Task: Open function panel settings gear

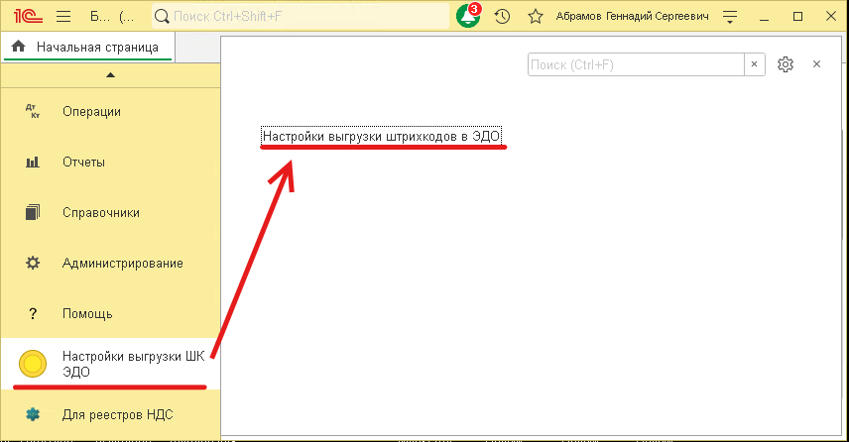Action: (786, 64)
